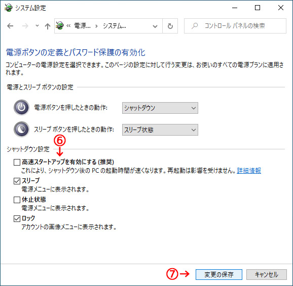
Task: Check the 休止状態 checkbox
Action: tap(17, 200)
